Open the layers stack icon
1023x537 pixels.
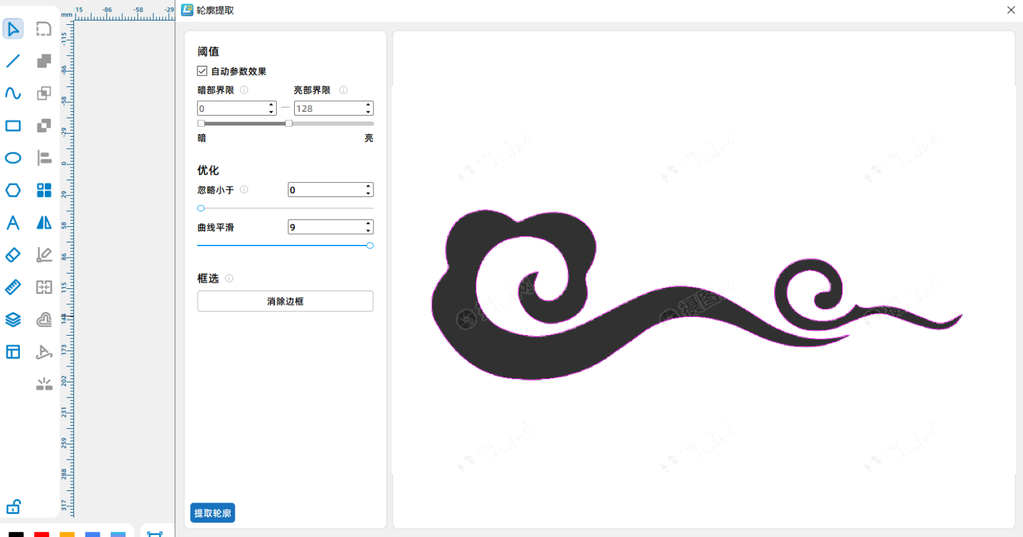13,320
